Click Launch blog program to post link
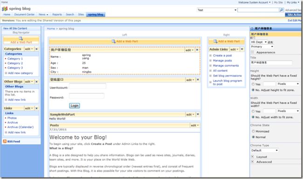 [x=227, y=83]
